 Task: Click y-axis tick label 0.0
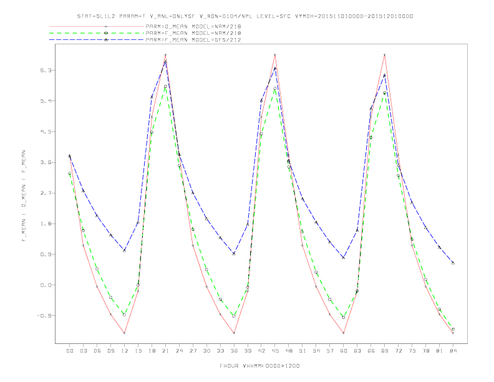click(45, 285)
